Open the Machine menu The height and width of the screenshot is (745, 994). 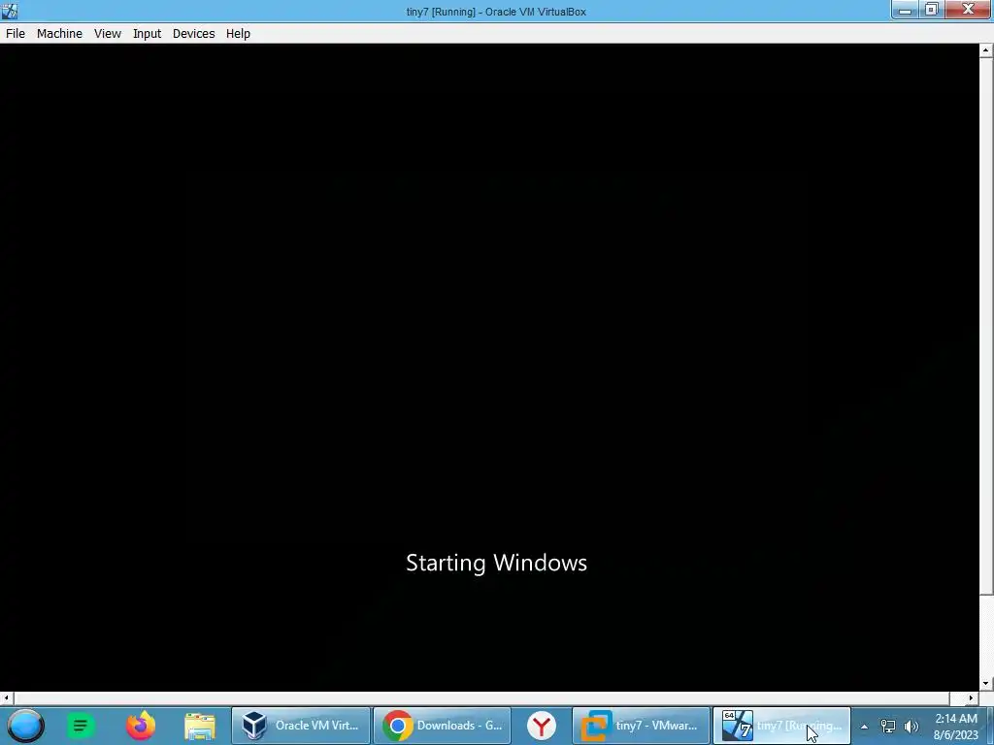[59, 34]
